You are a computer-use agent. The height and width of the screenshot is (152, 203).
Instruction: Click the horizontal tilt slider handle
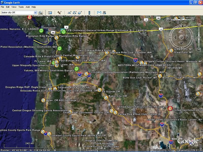coord(181,20)
